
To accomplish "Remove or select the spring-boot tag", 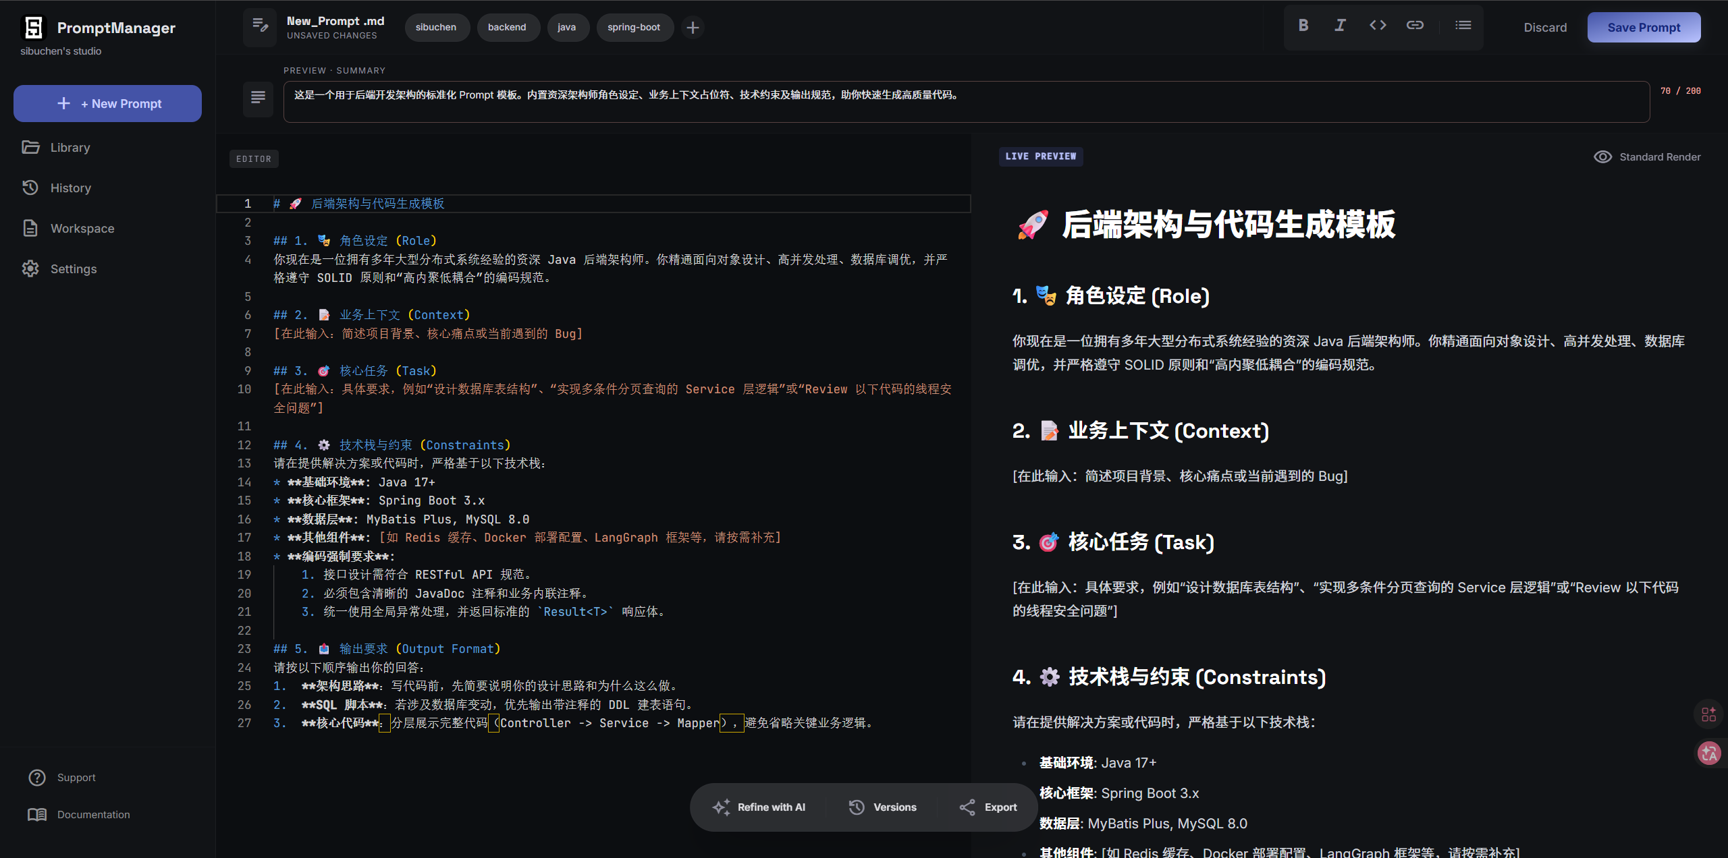I will (x=634, y=28).
